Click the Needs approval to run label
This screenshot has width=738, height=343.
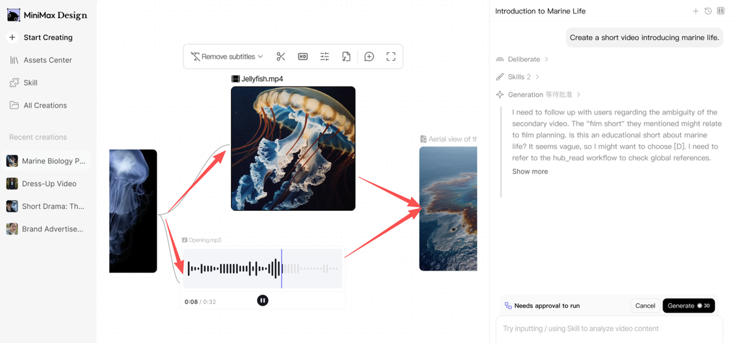tap(547, 306)
